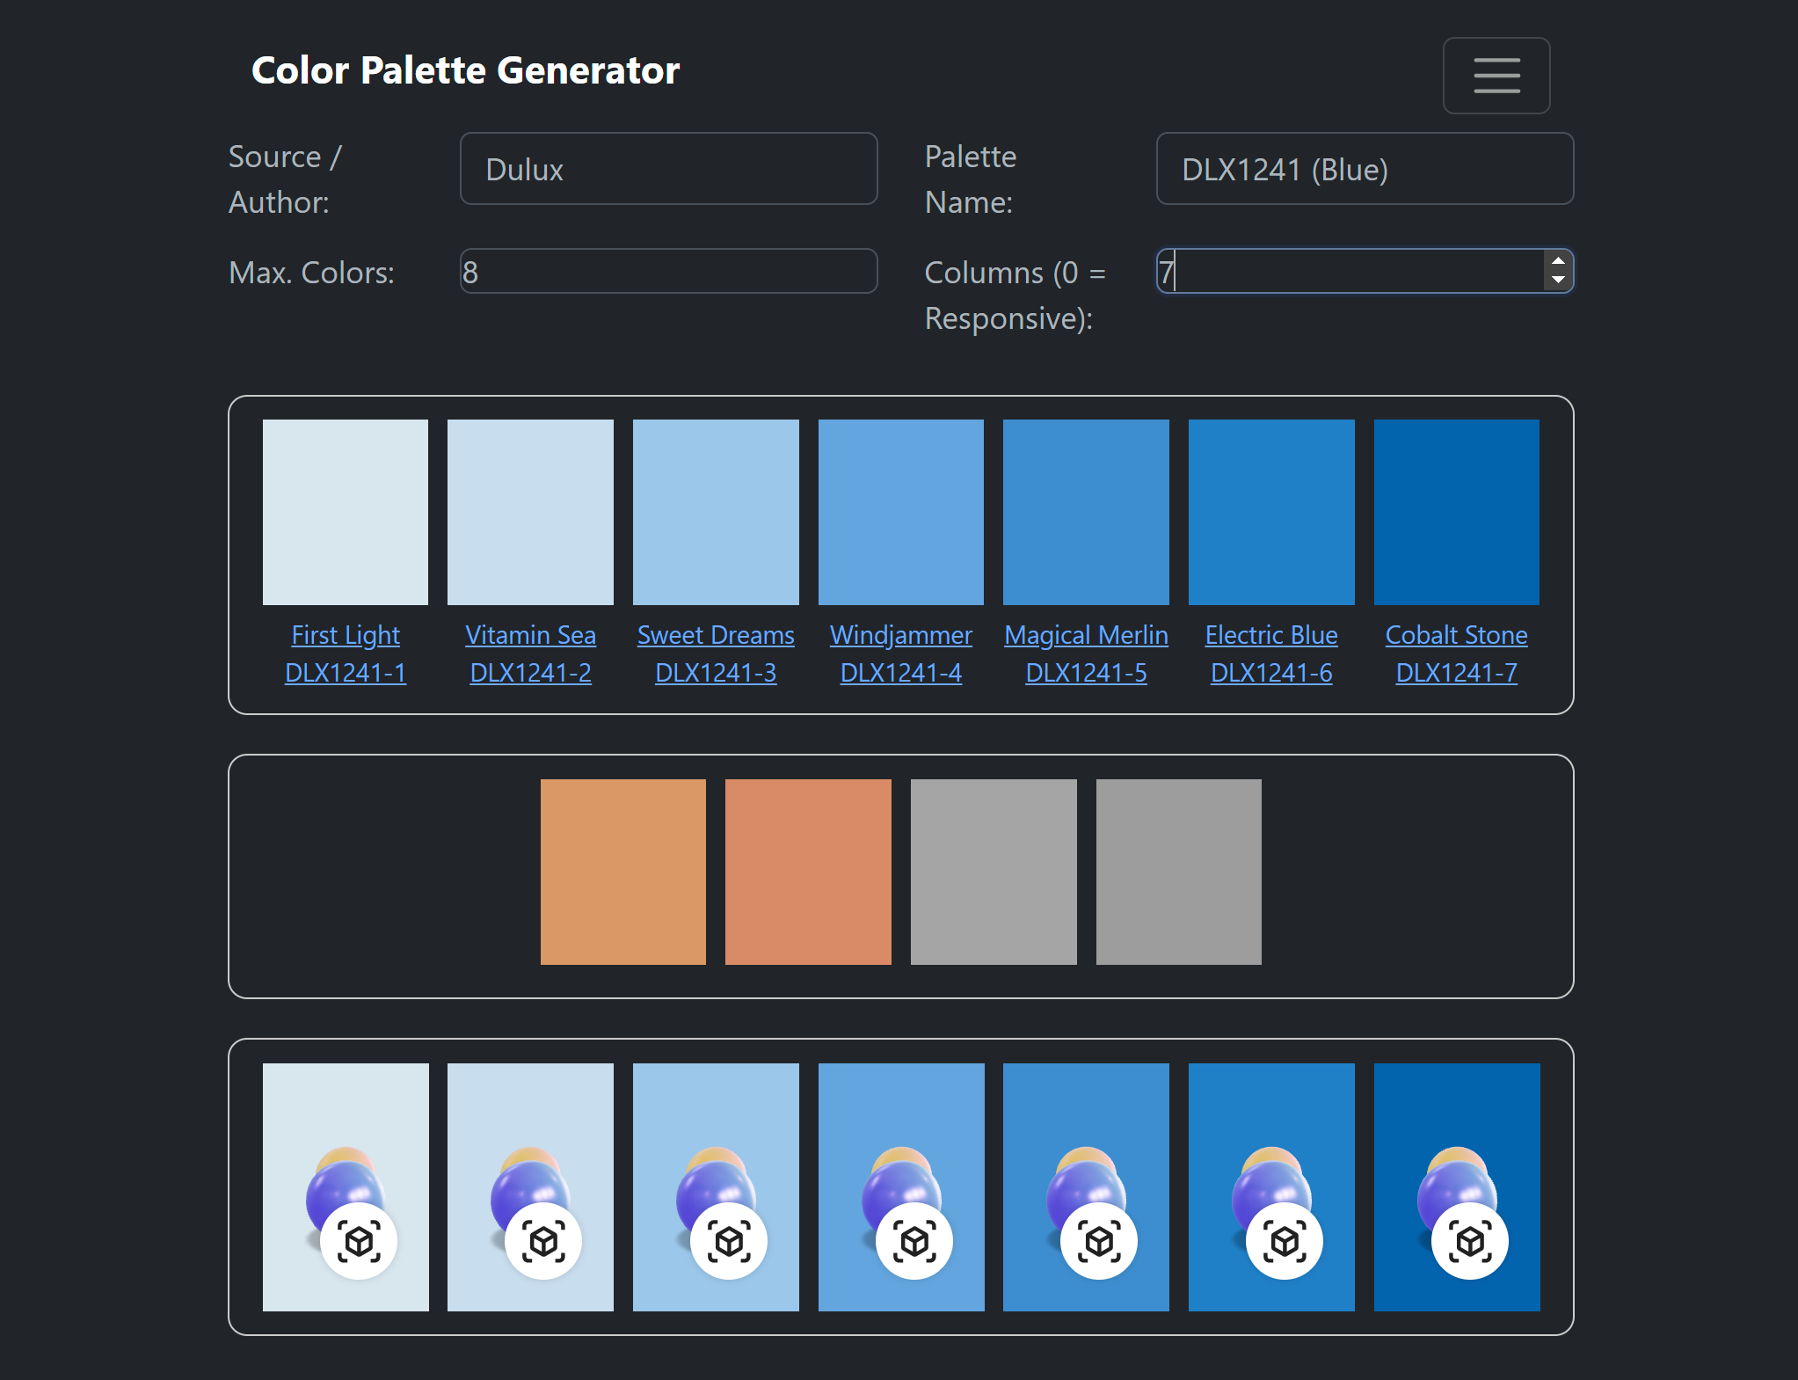Select the Magical Merlin color swatch
This screenshot has height=1380, width=1798.
(1086, 512)
